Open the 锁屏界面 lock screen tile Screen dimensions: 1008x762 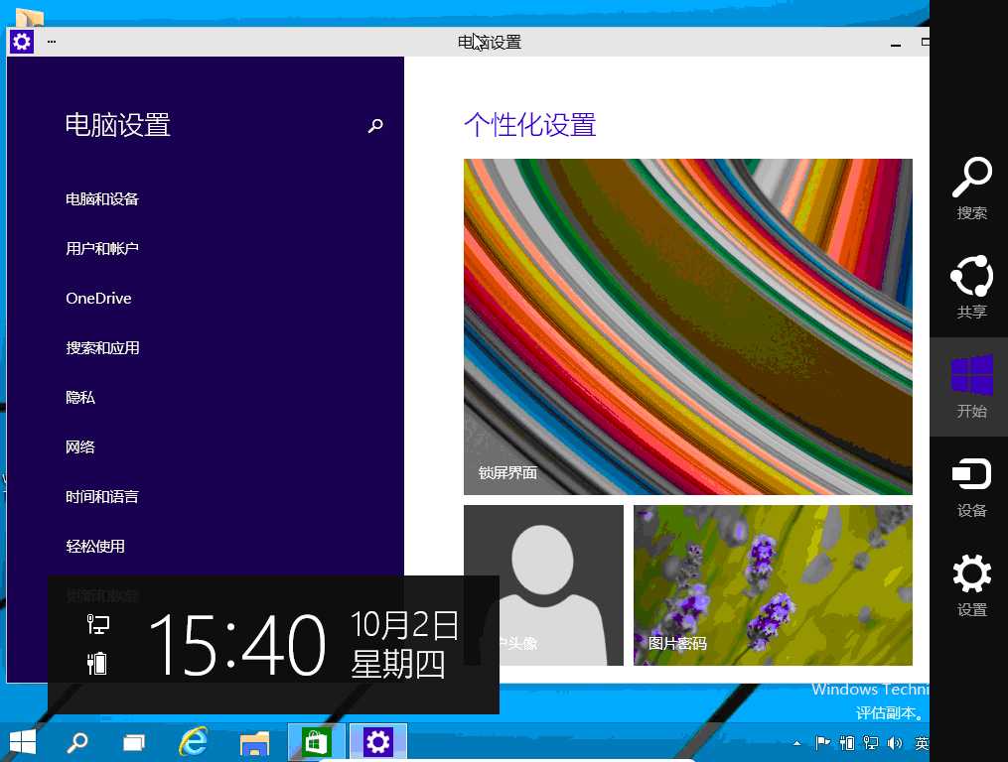688,326
